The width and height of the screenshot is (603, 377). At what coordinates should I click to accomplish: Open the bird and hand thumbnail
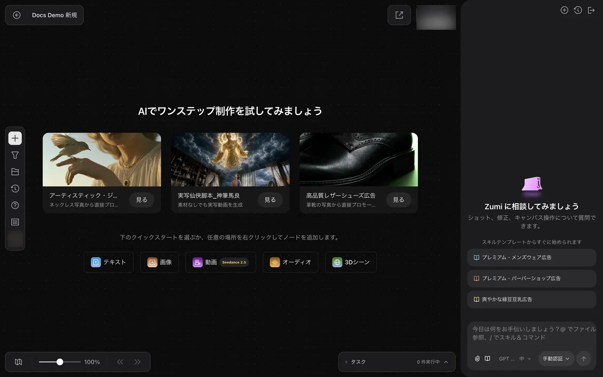point(102,159)
